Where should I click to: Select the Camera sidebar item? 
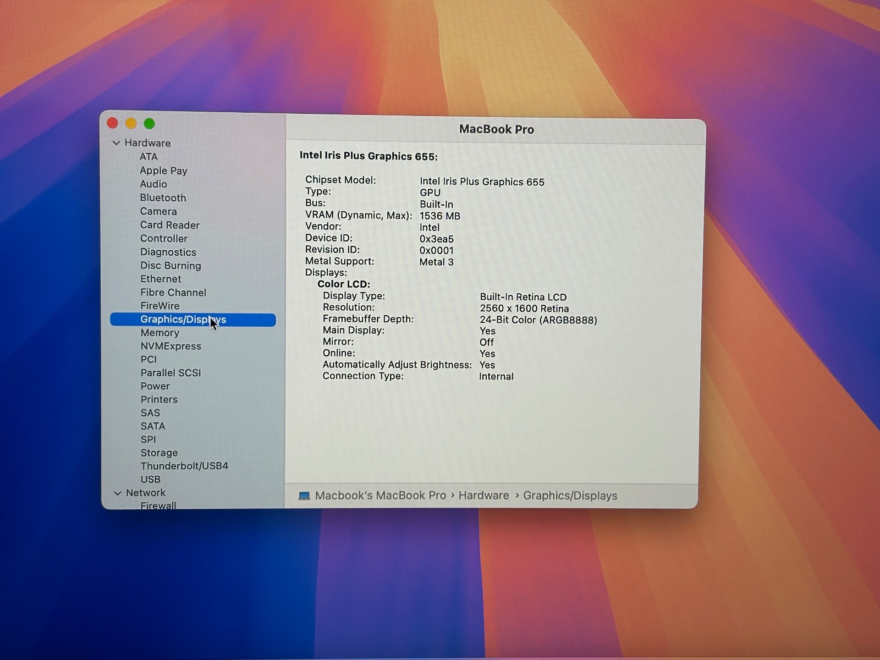(158, 211)
